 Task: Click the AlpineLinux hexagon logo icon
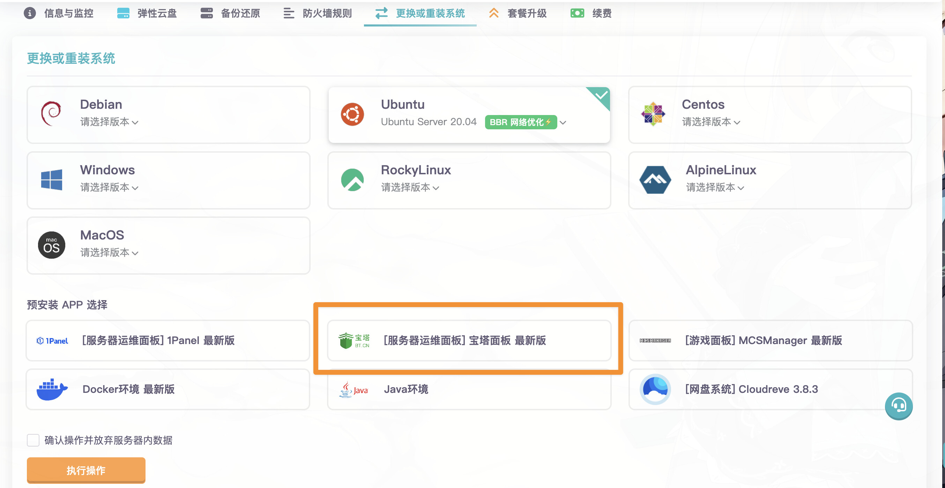coord(655,180)
